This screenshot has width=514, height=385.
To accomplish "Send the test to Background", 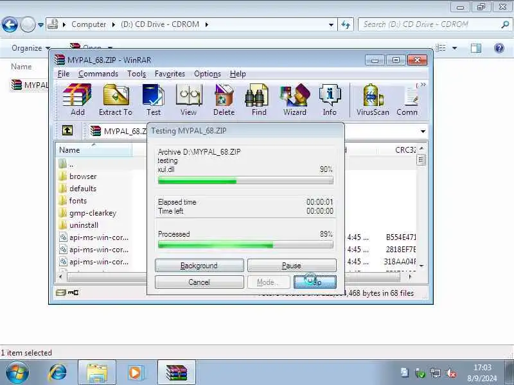I will pos(199,266).
